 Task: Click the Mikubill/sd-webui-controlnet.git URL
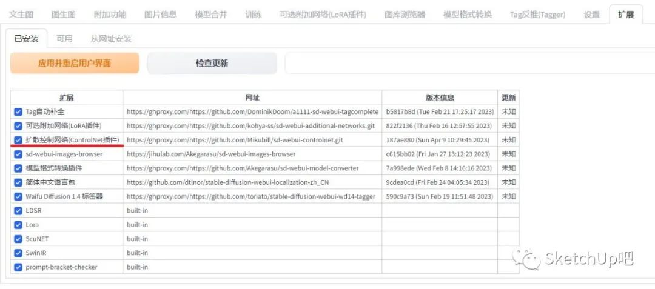(x=235, y=140)
